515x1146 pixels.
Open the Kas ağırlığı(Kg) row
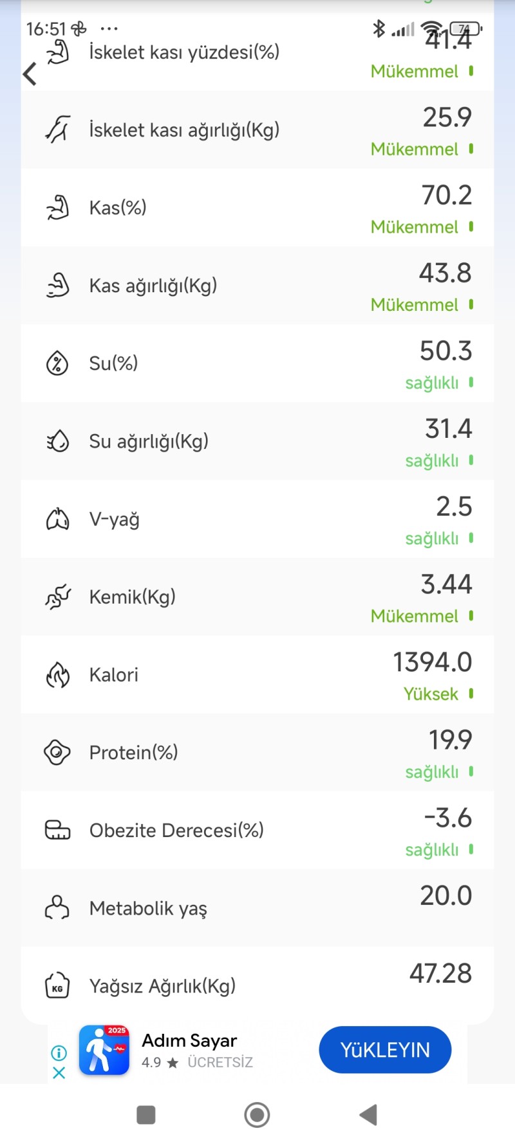click(x=257, y=286)
